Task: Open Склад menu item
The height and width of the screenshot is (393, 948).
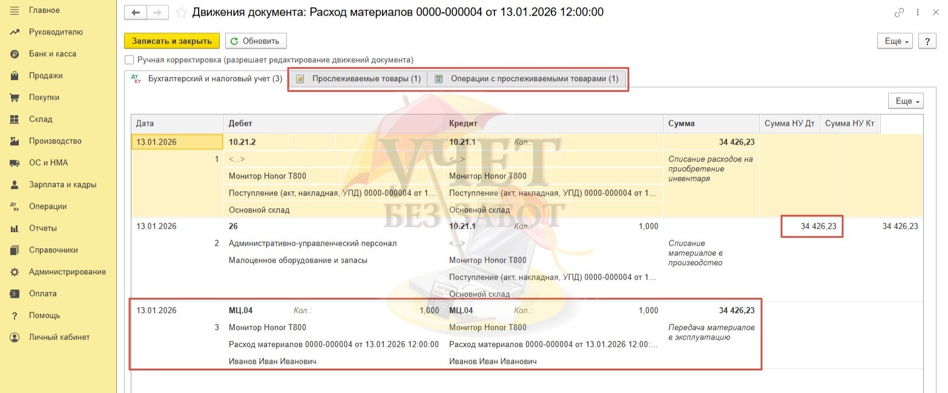Action: (x=41, y=119)
